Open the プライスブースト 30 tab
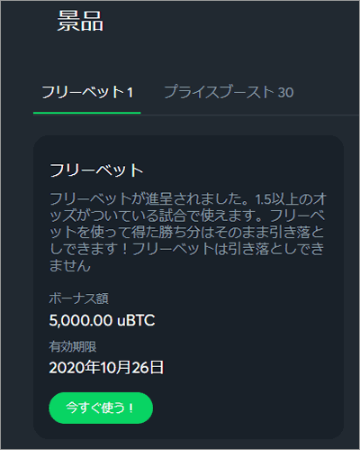Image resolution: width=360 pixels, height=450 pixels. point(229,92)
